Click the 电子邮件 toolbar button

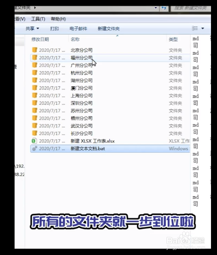[78, 29]
